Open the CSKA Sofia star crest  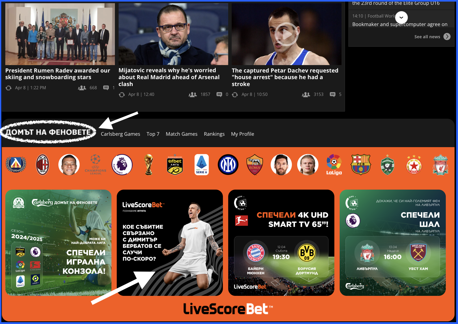pyautogui.click(x=414, y=165)
